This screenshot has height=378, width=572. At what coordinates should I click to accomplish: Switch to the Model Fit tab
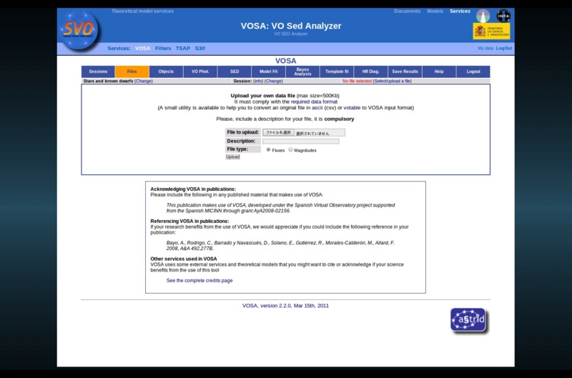[x=269, y=71]
